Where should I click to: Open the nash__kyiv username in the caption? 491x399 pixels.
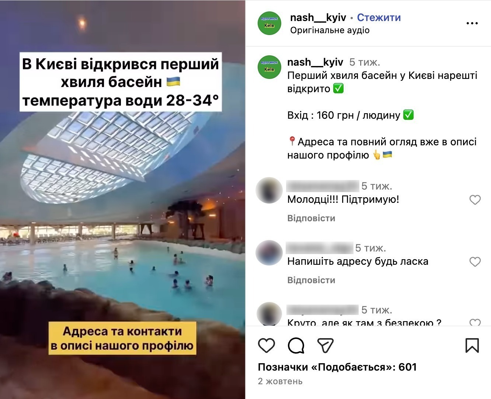coord(315,62)
